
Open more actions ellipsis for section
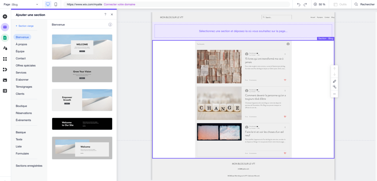point(334,94)
